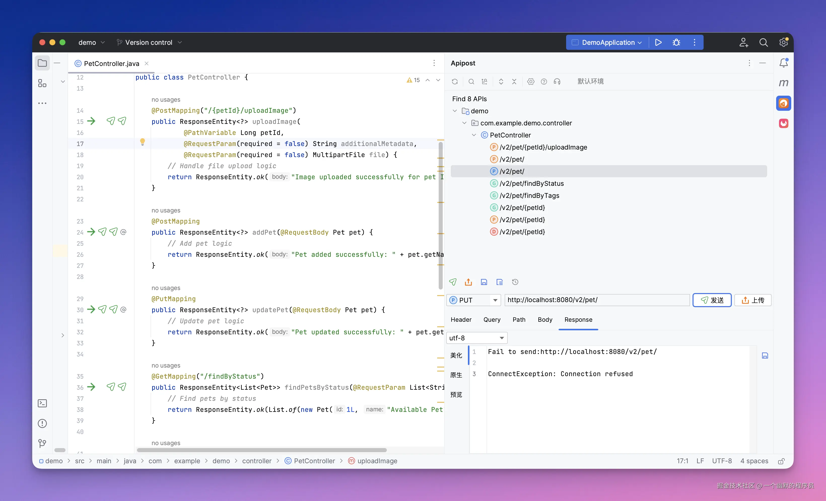Click the refresh icon in Apipost toolbar
This screenshot has height=501, width=826.
pyautogui.click(x=455, y=81)
